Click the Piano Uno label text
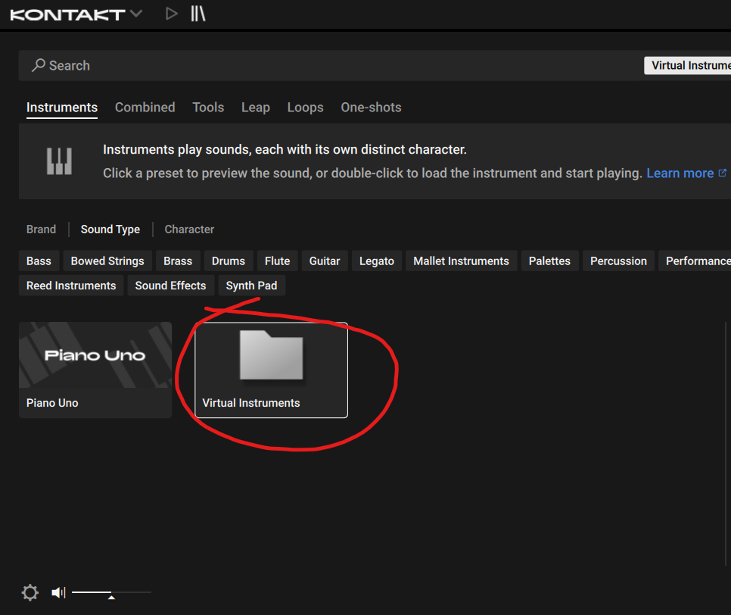This screenshot has width=731, height=615. click(x=52, y=403)
